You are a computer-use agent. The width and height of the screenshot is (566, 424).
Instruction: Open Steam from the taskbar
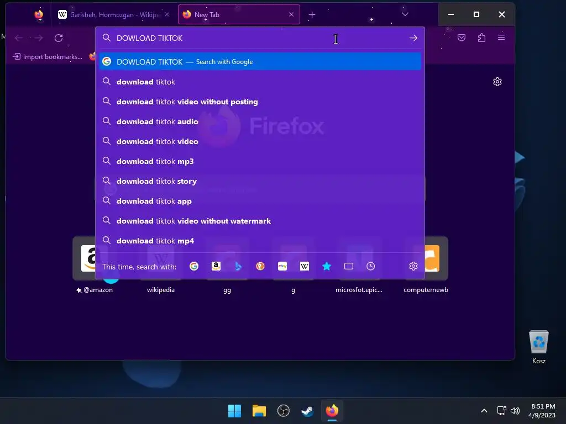(307, 411)
